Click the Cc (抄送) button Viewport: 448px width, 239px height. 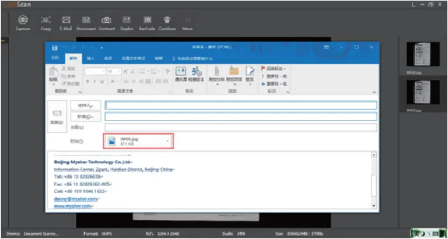coord(86,117)
